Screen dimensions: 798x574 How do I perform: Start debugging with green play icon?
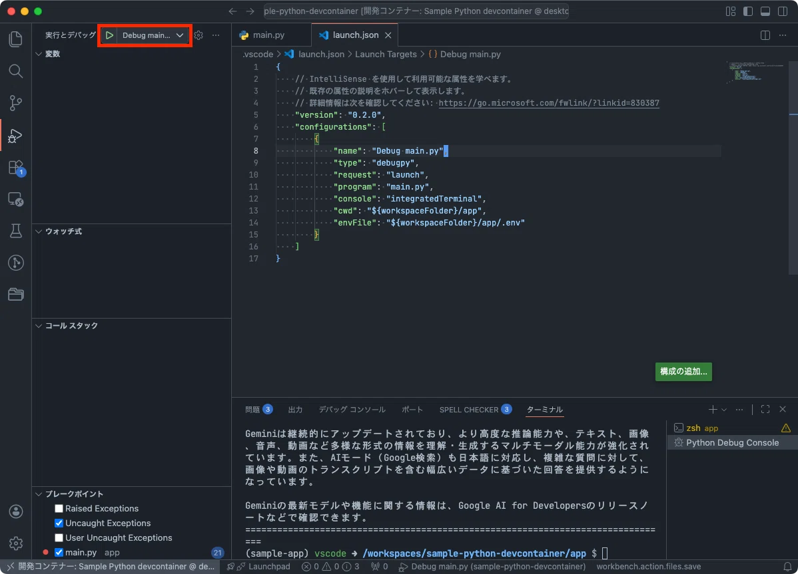pyautogui.click(x=109, y=35)
